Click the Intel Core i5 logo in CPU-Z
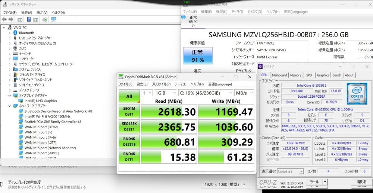This screenshot has width=373, height=193. point(357,94)
